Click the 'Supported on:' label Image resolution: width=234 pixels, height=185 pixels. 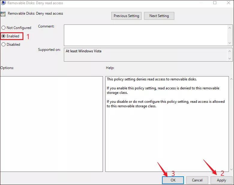49,50
